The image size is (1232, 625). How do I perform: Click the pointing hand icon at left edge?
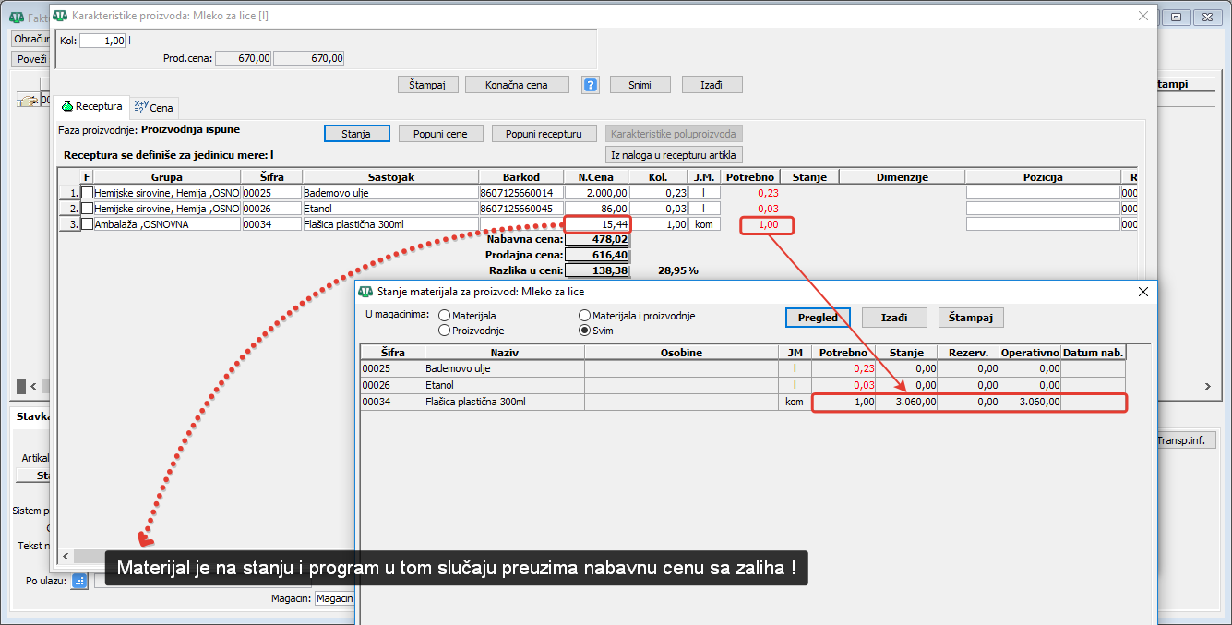pyautogui.click(x=28, y=101)
